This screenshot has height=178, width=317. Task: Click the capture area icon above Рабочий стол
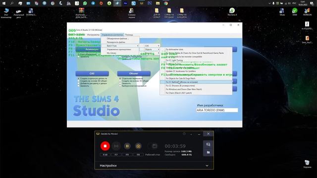pyautogui.click(x=154, y=146)
